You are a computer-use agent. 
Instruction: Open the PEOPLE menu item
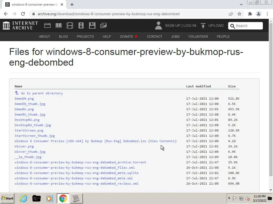pos(223,37)
